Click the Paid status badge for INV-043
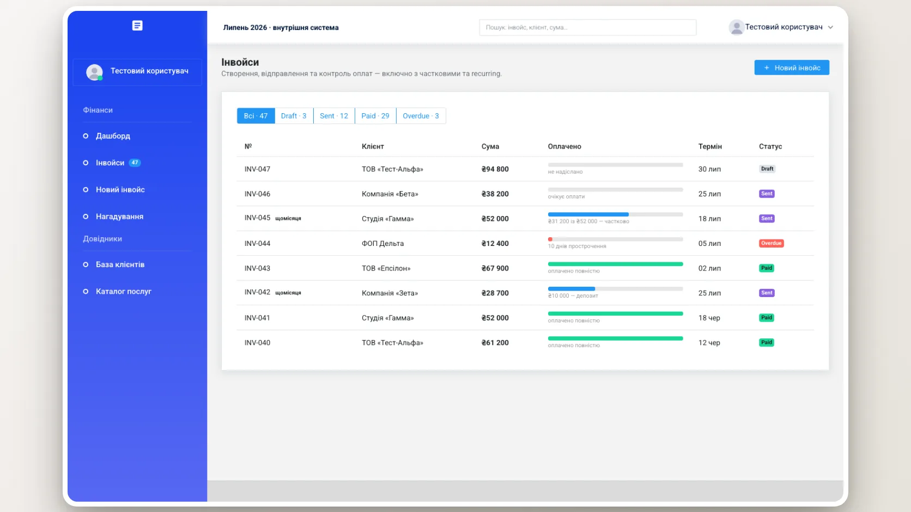The height and width of the screenshot is (512, 911). (x=767, y=268)
